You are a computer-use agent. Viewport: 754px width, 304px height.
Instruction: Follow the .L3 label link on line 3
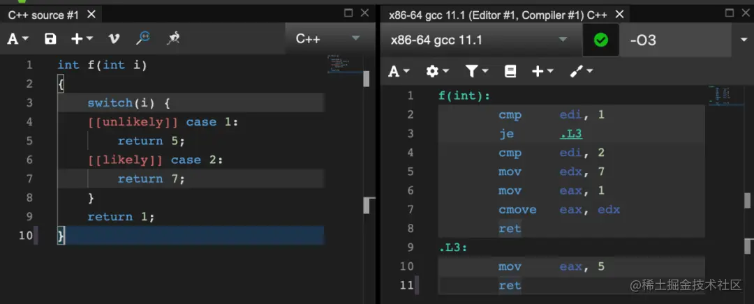point(571,133)
